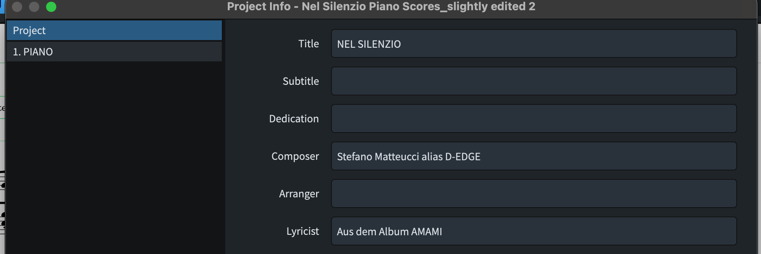Screen dimensions: 761x254
Task: Select the 1. PIANO flow entry
Action: click(114, 52)
